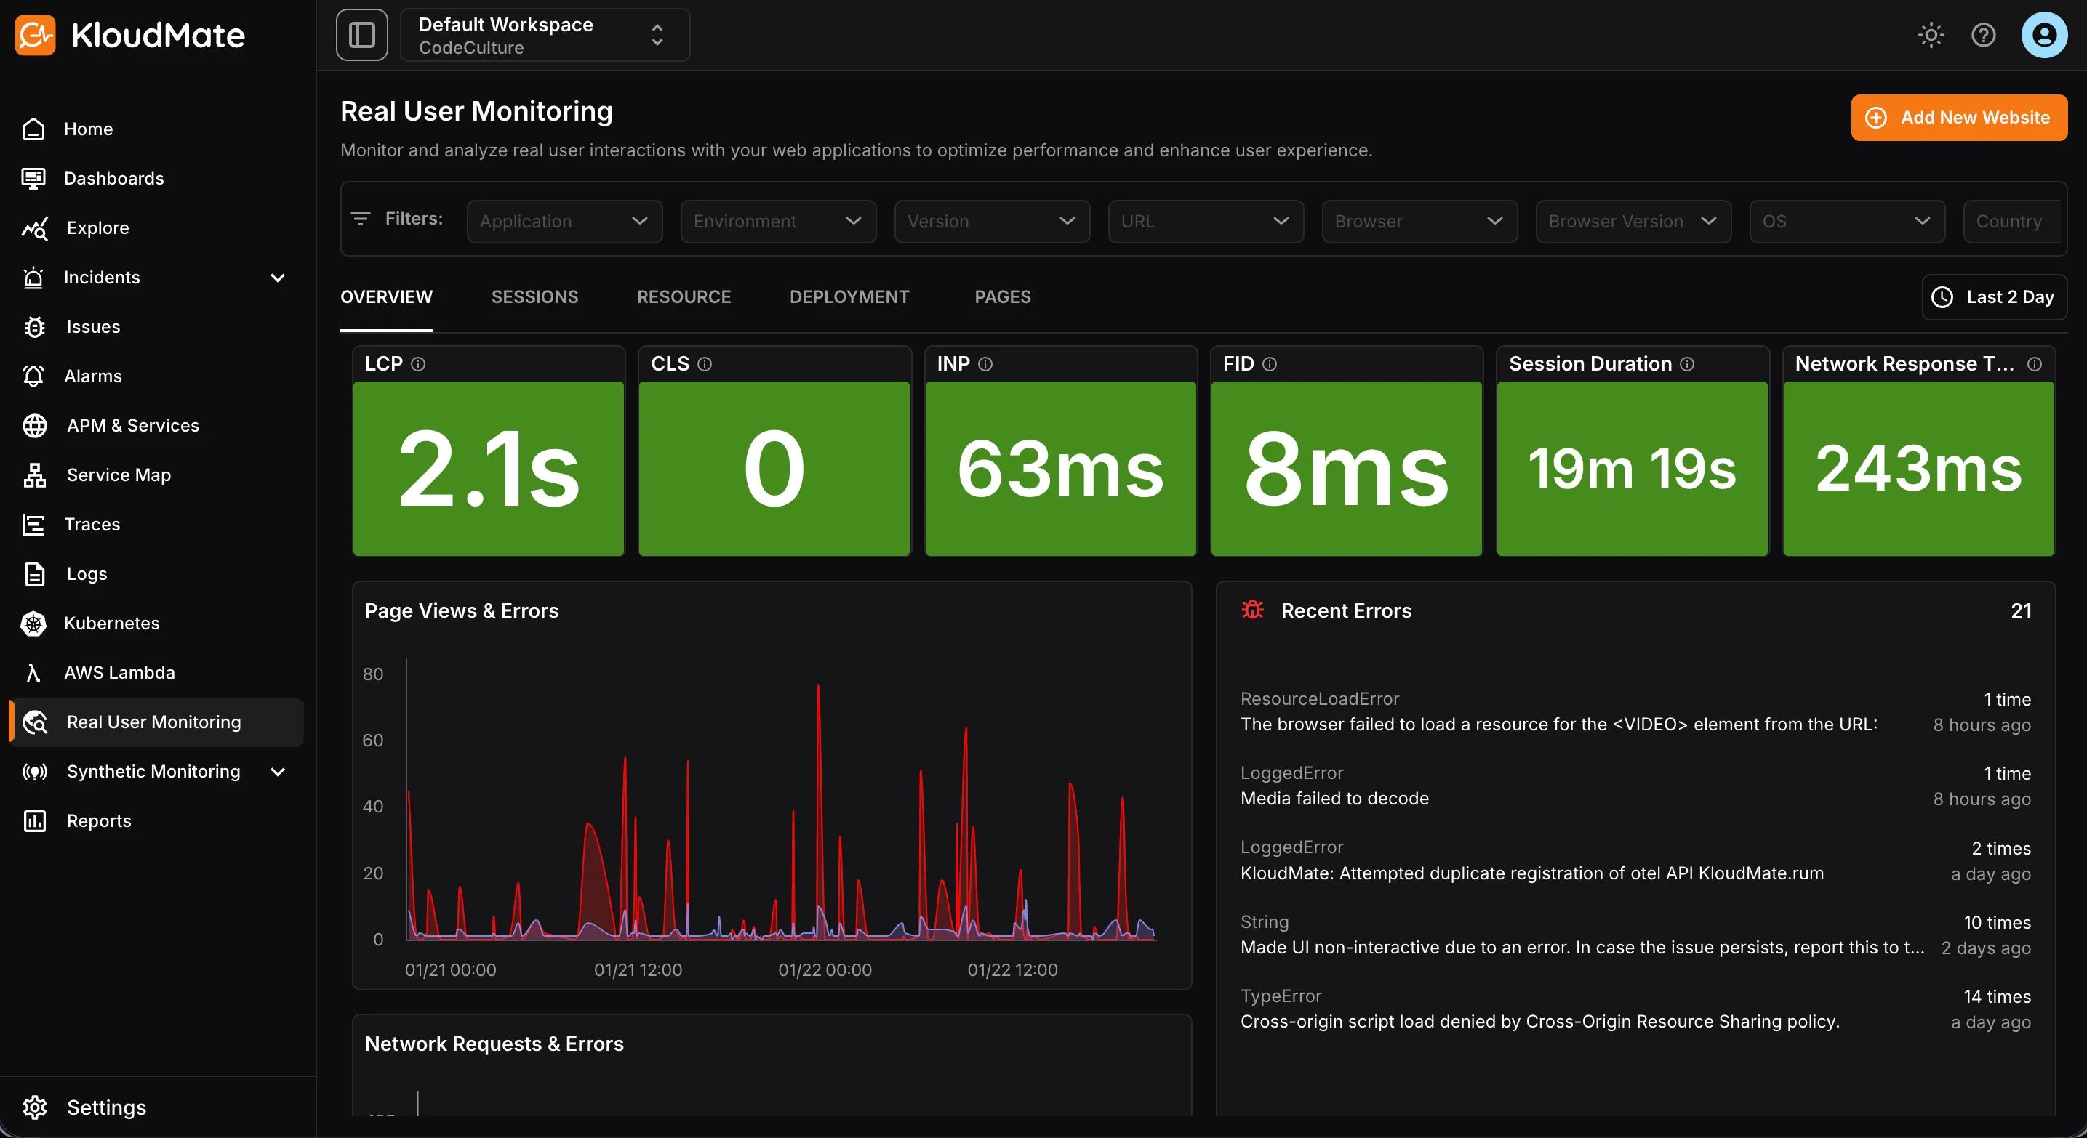Click the AWS Lambda icon
This screenshot has height=1138, width=2087.
[33, 673]
